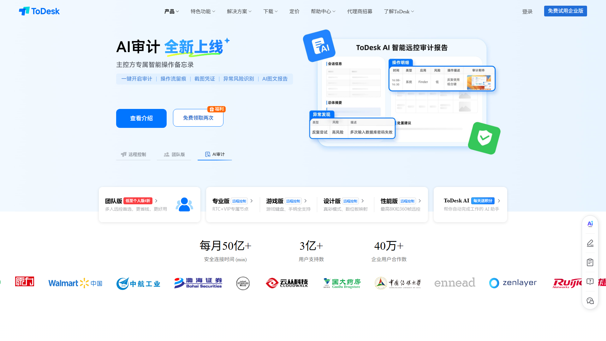Image resolution: width=606 pixels, height=341 pixels.
Task: Click the Bohai Securities logo
Action: pyautogui.click(x=198, y=283)
